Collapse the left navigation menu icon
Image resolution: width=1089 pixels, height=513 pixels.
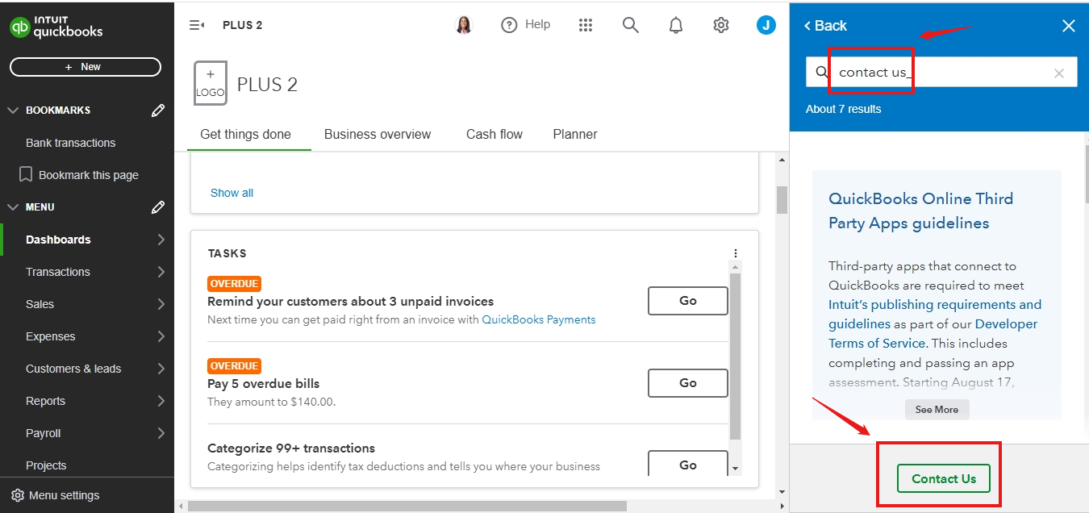click(x=197, y=25)
